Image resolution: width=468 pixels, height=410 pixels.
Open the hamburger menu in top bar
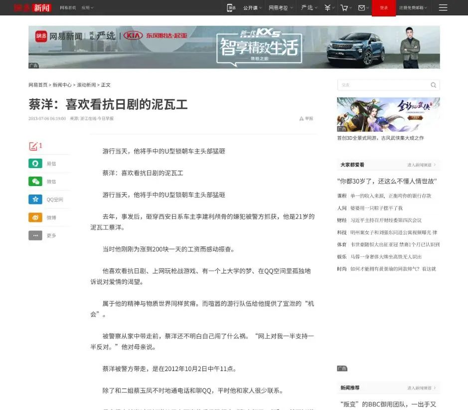(x=443, y=7)
